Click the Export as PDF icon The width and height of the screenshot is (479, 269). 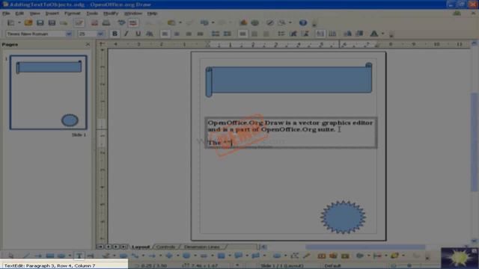tap(95, 23)
